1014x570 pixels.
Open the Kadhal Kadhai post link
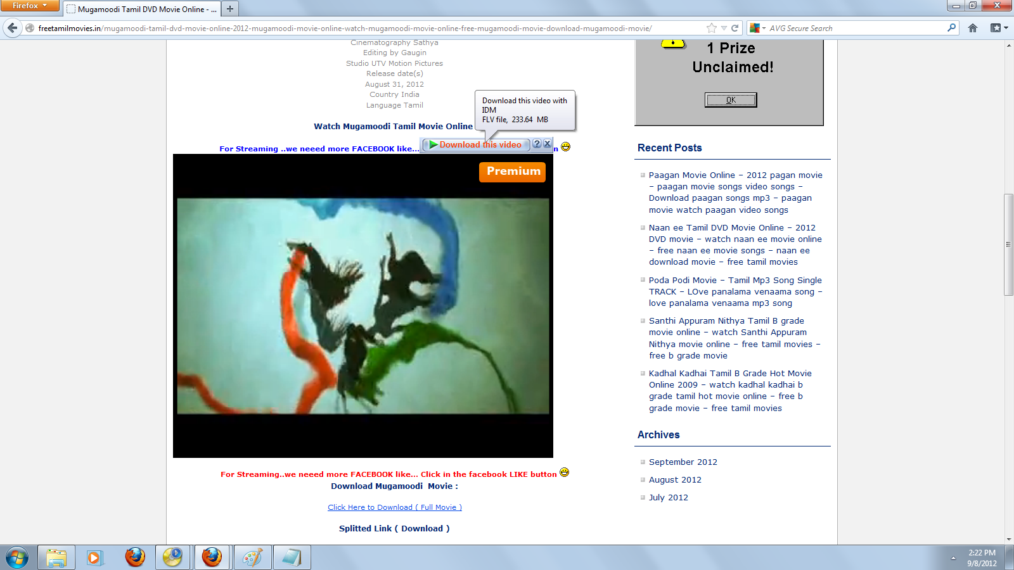click(730, 391)
